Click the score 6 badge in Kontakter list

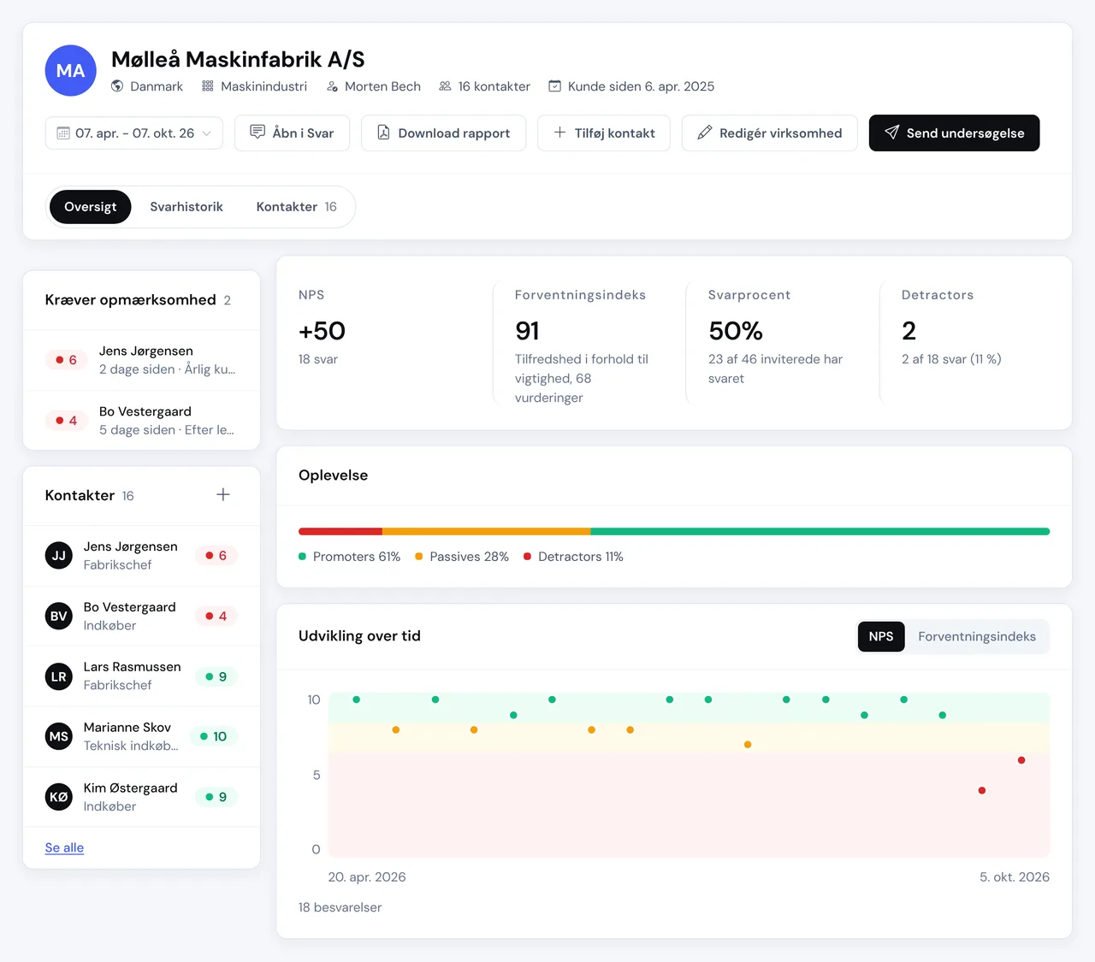(216, 556)
